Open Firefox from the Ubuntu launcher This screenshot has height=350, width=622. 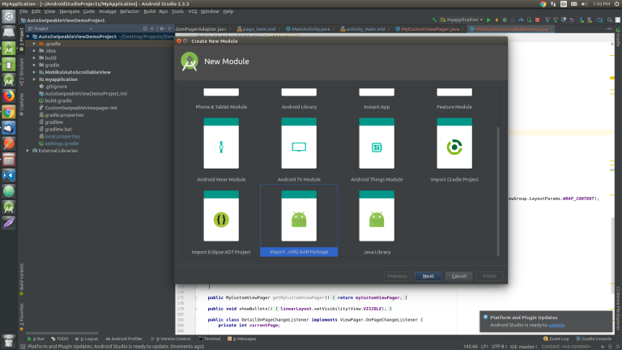pyautogui.click(x=9, y=95)
